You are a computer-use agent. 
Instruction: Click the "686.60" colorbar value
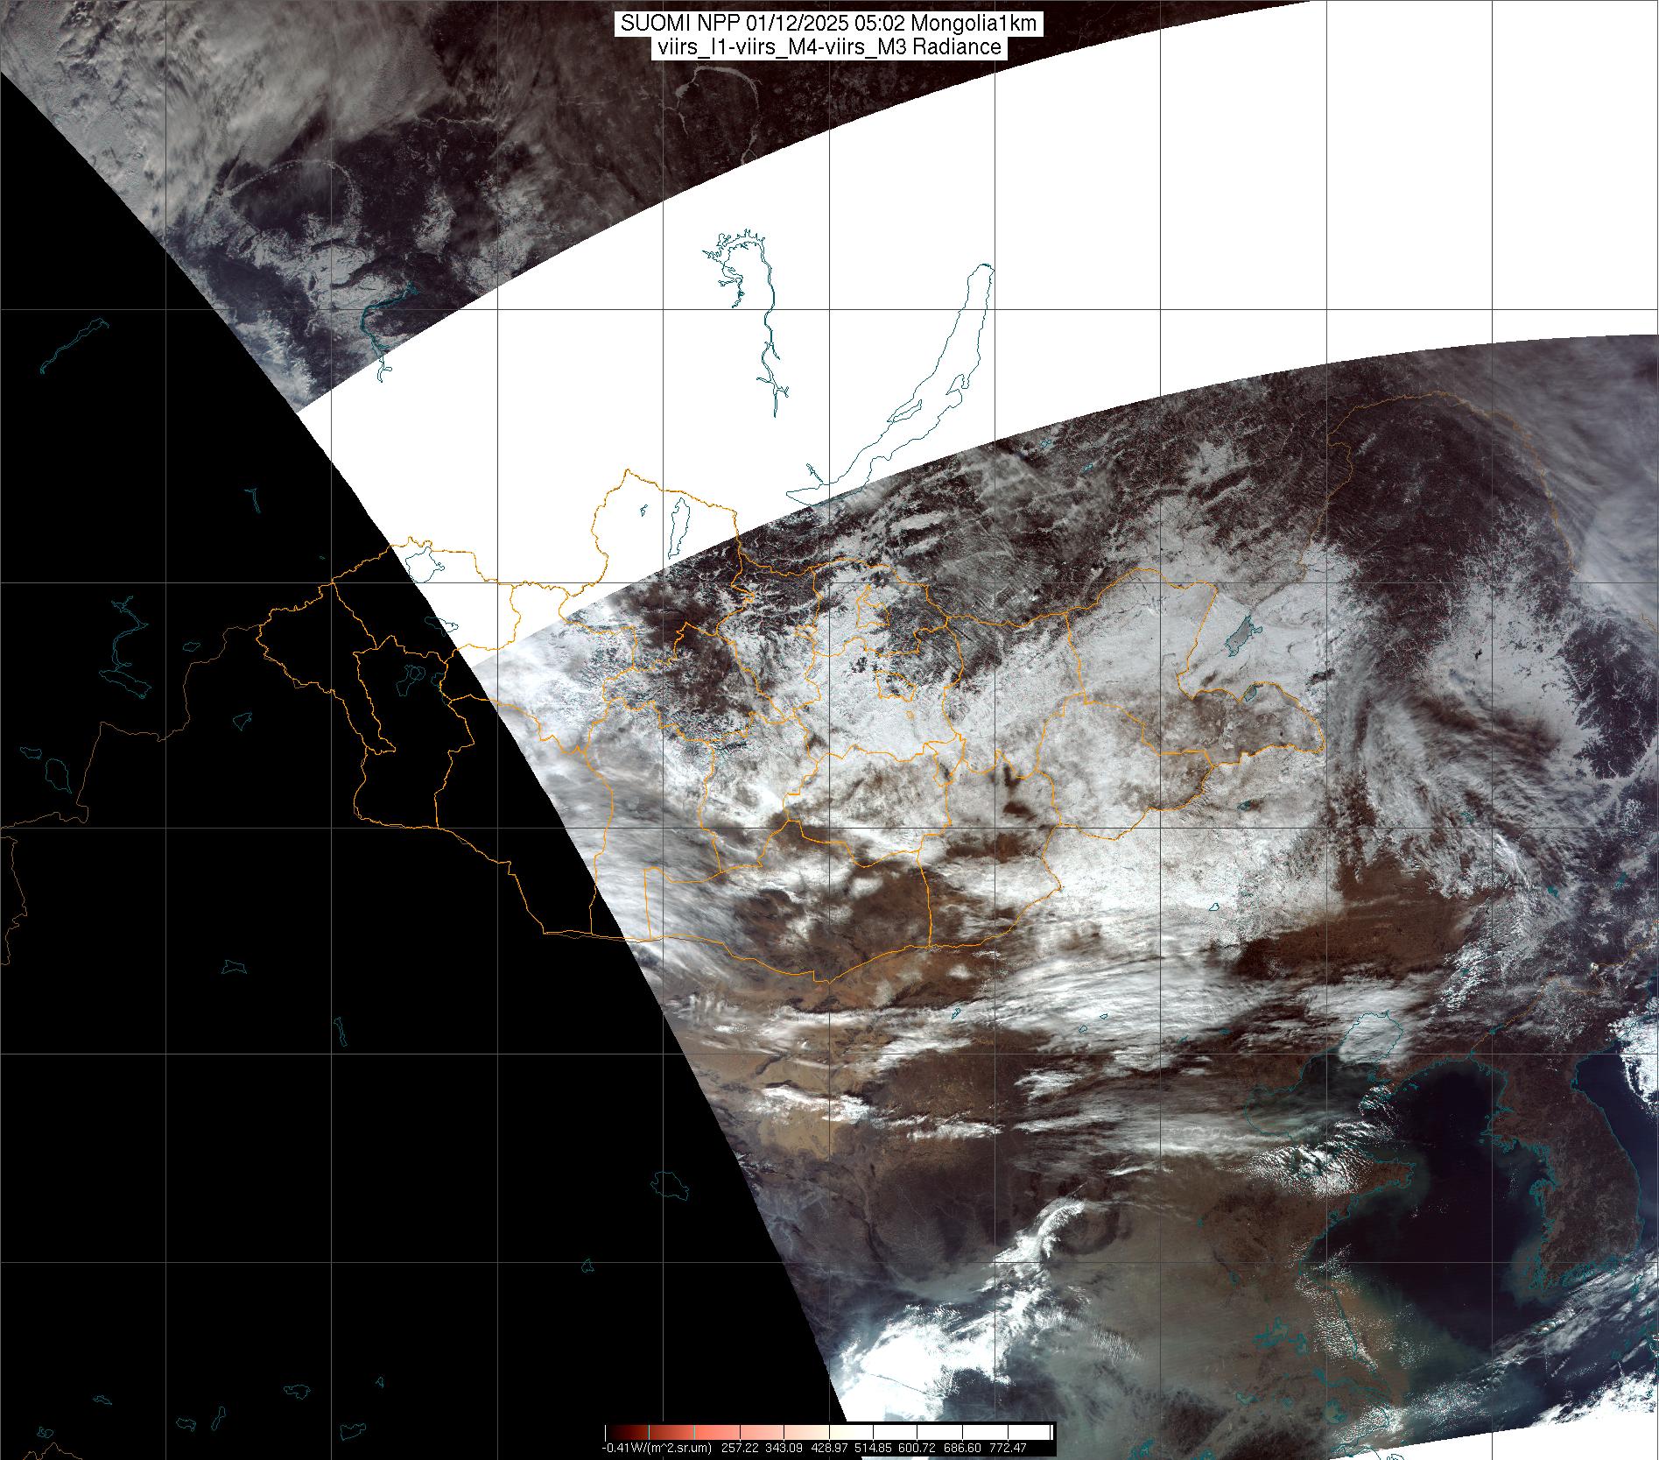pyautogui.click(x=964, y=1448)
